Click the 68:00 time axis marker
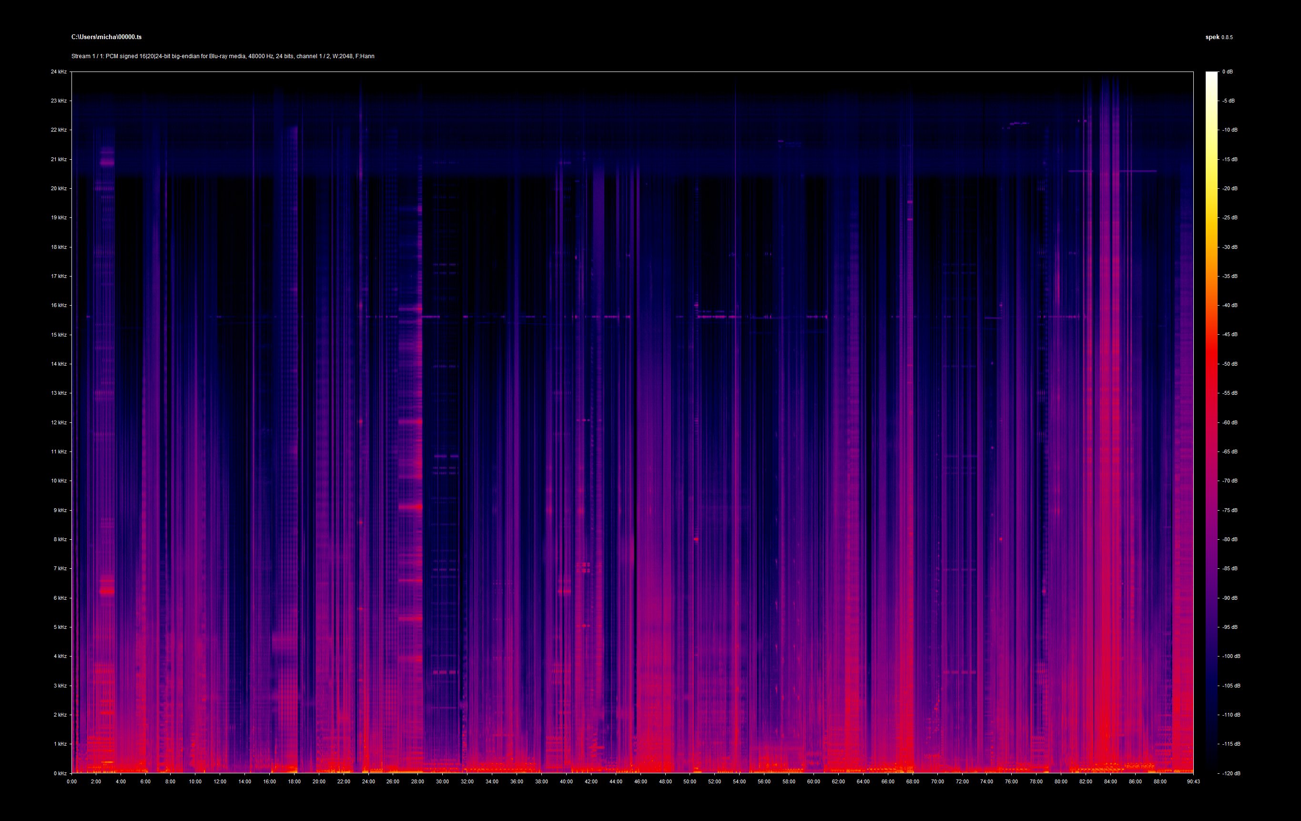The image size is (1301, 821). coord(913,781)
